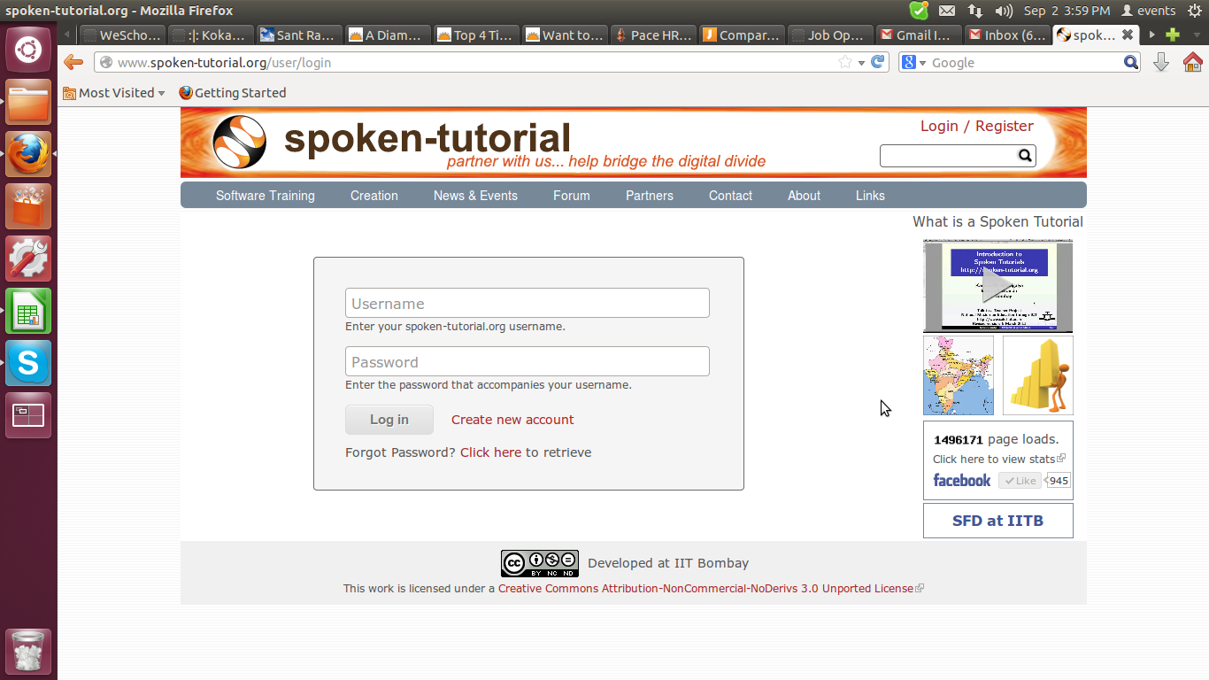This screenshot has width=1209, height=680.
Task: Click the Firefox back arrow button
Action: click(73, 62)
